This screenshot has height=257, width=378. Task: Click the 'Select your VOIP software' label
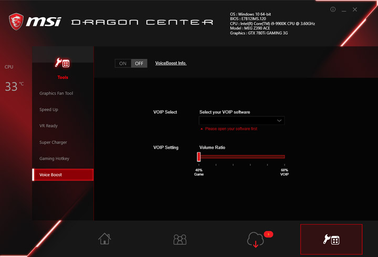tap(225, 112)
